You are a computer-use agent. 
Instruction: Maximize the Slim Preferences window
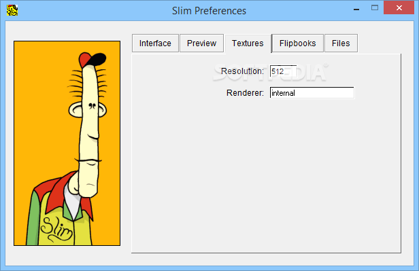[x=375, y=8]
